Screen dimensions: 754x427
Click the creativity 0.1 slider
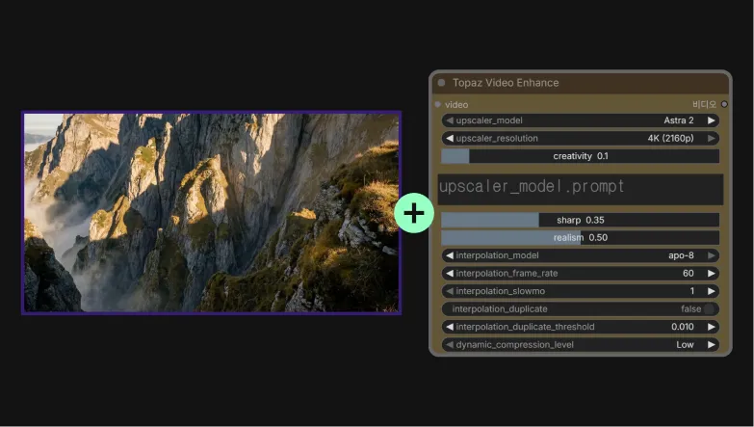581,156
